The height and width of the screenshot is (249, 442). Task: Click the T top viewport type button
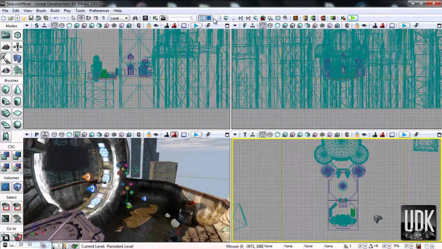point(245,135)
